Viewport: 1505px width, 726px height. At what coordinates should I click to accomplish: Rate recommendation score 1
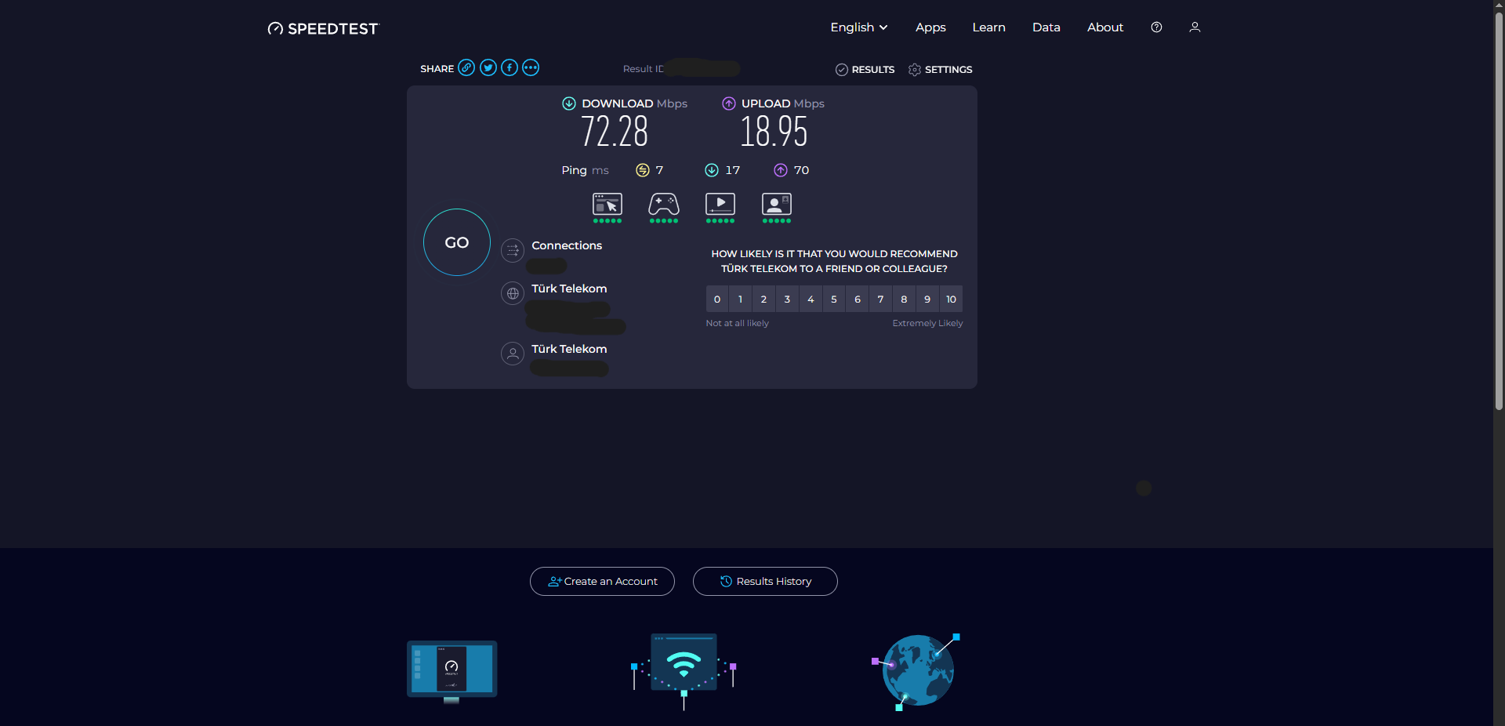coord(740,299)
